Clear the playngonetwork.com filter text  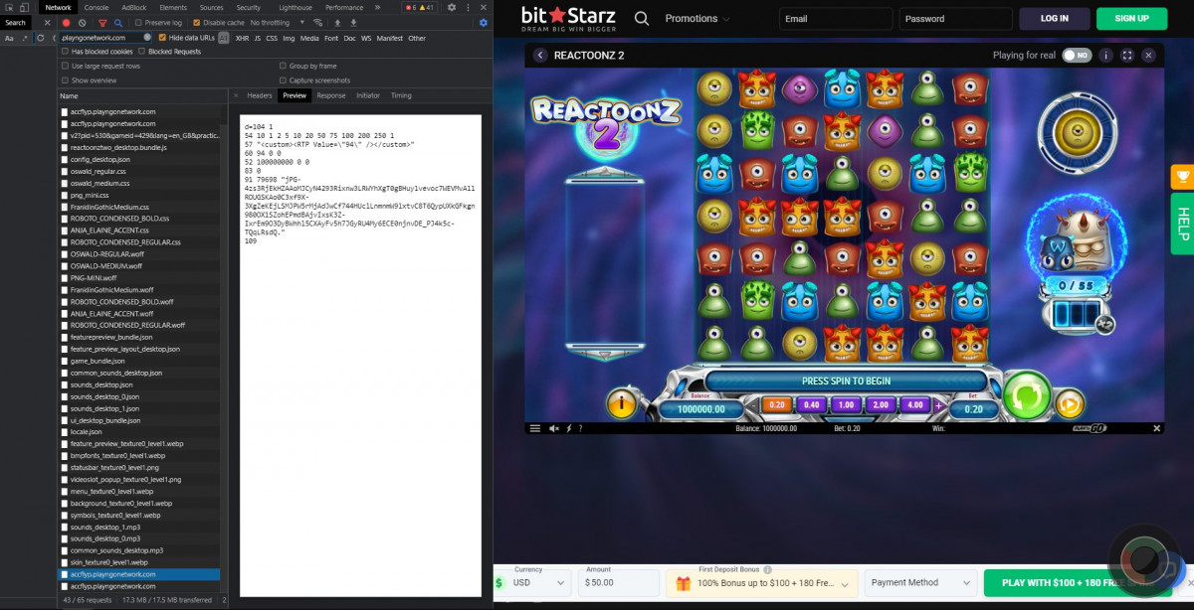tap(148, 38)
